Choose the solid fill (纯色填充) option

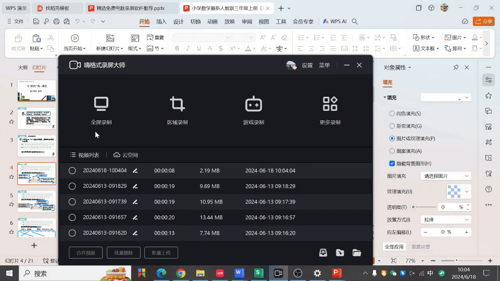[x=392, y=113]
